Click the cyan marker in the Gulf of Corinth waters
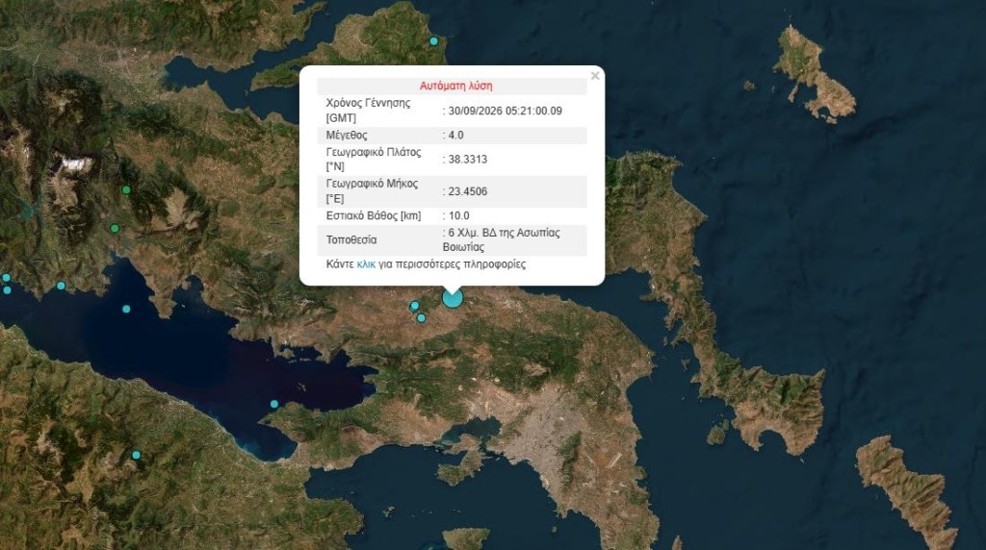Viewport: 986px width, 550px height. pyautogui.click(x=126, y=309)
